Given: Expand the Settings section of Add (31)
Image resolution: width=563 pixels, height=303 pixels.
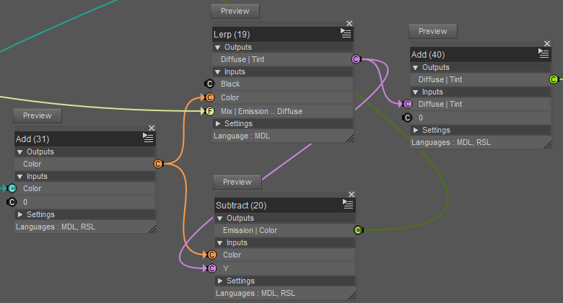Looking at the screenshot, I should [19, 214].
